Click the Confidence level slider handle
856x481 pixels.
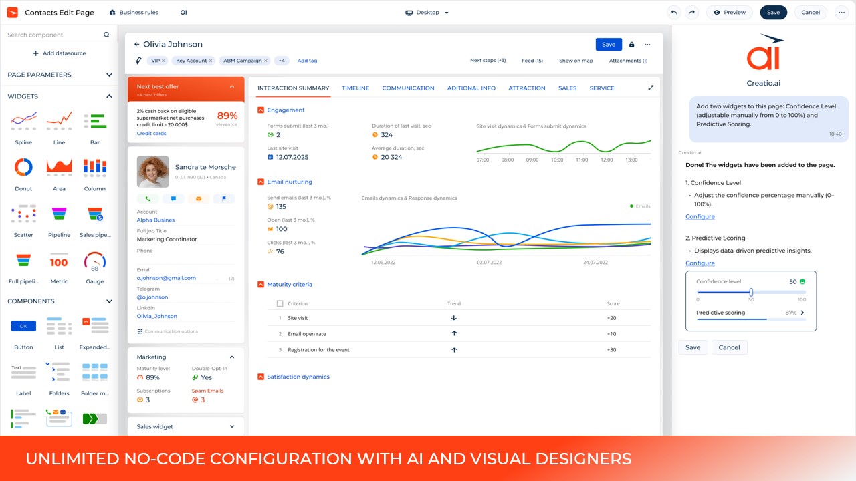[751, 292]
